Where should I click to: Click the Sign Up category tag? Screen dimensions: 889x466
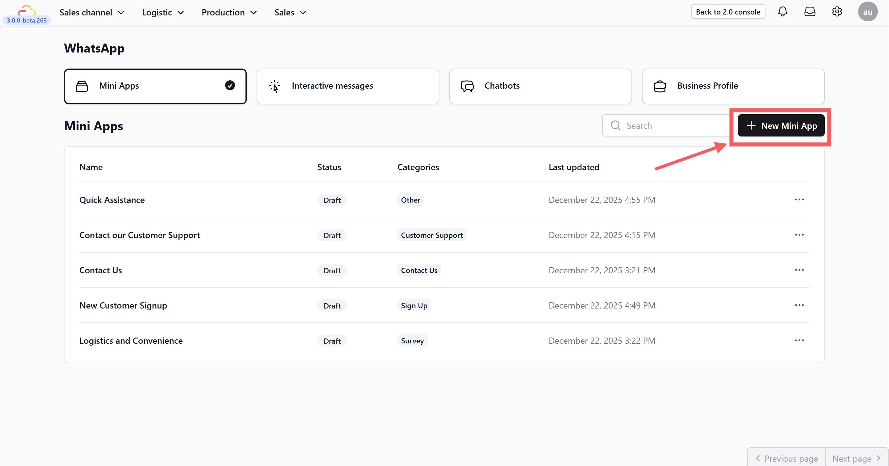(x=414, y=305)
